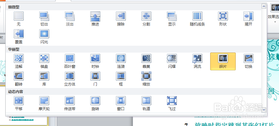Select the 窗口 window transition

tap(121, 103)
